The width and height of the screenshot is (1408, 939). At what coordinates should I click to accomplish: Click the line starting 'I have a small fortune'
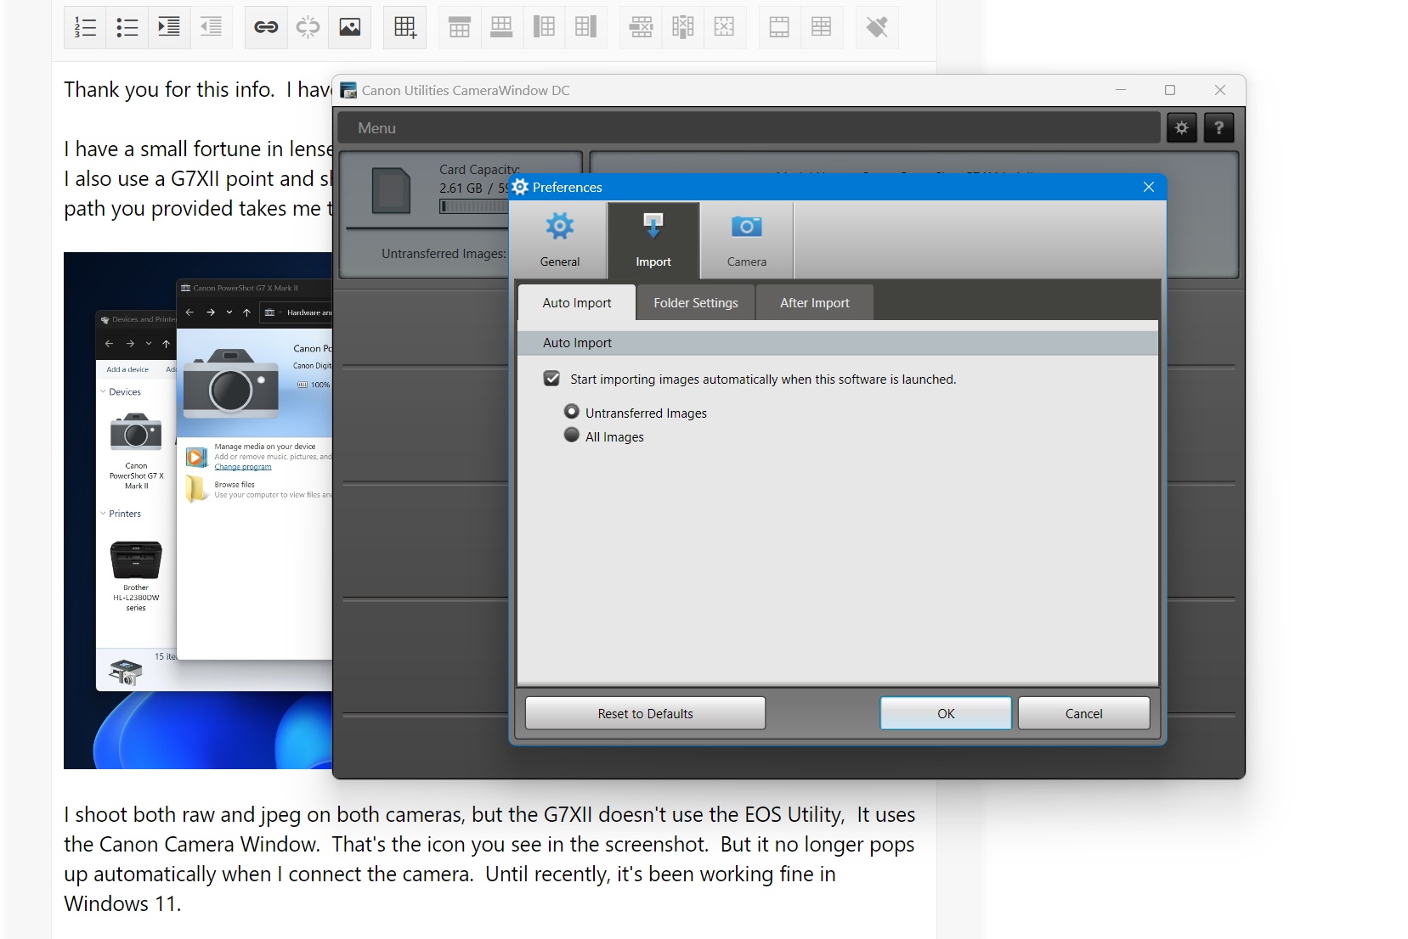pos(198,149)
